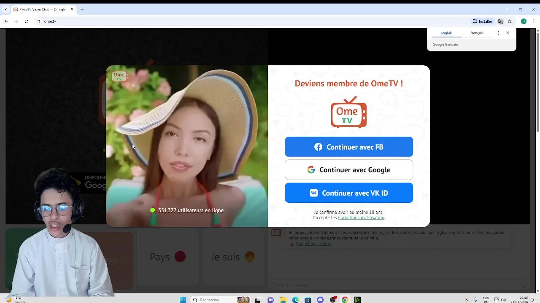Screen dimensions: 540x303
Task: Switch to Google Chrome on the taskbar
Action: tap(345, 300)
